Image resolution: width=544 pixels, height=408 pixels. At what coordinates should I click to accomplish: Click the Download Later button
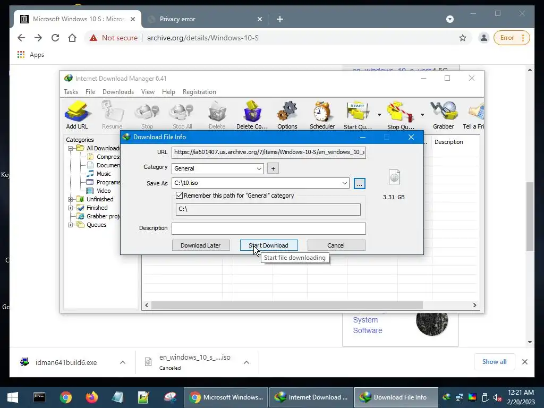point(201,245)
